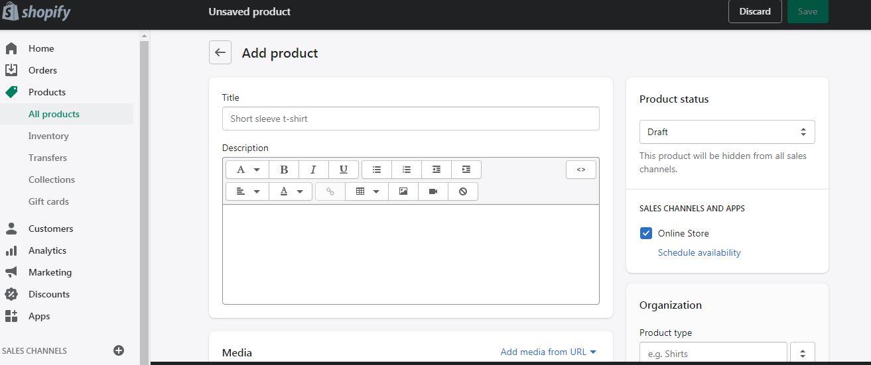Insert image into description
The width and height of the screenshot is (871, 365).
(403, 191)
